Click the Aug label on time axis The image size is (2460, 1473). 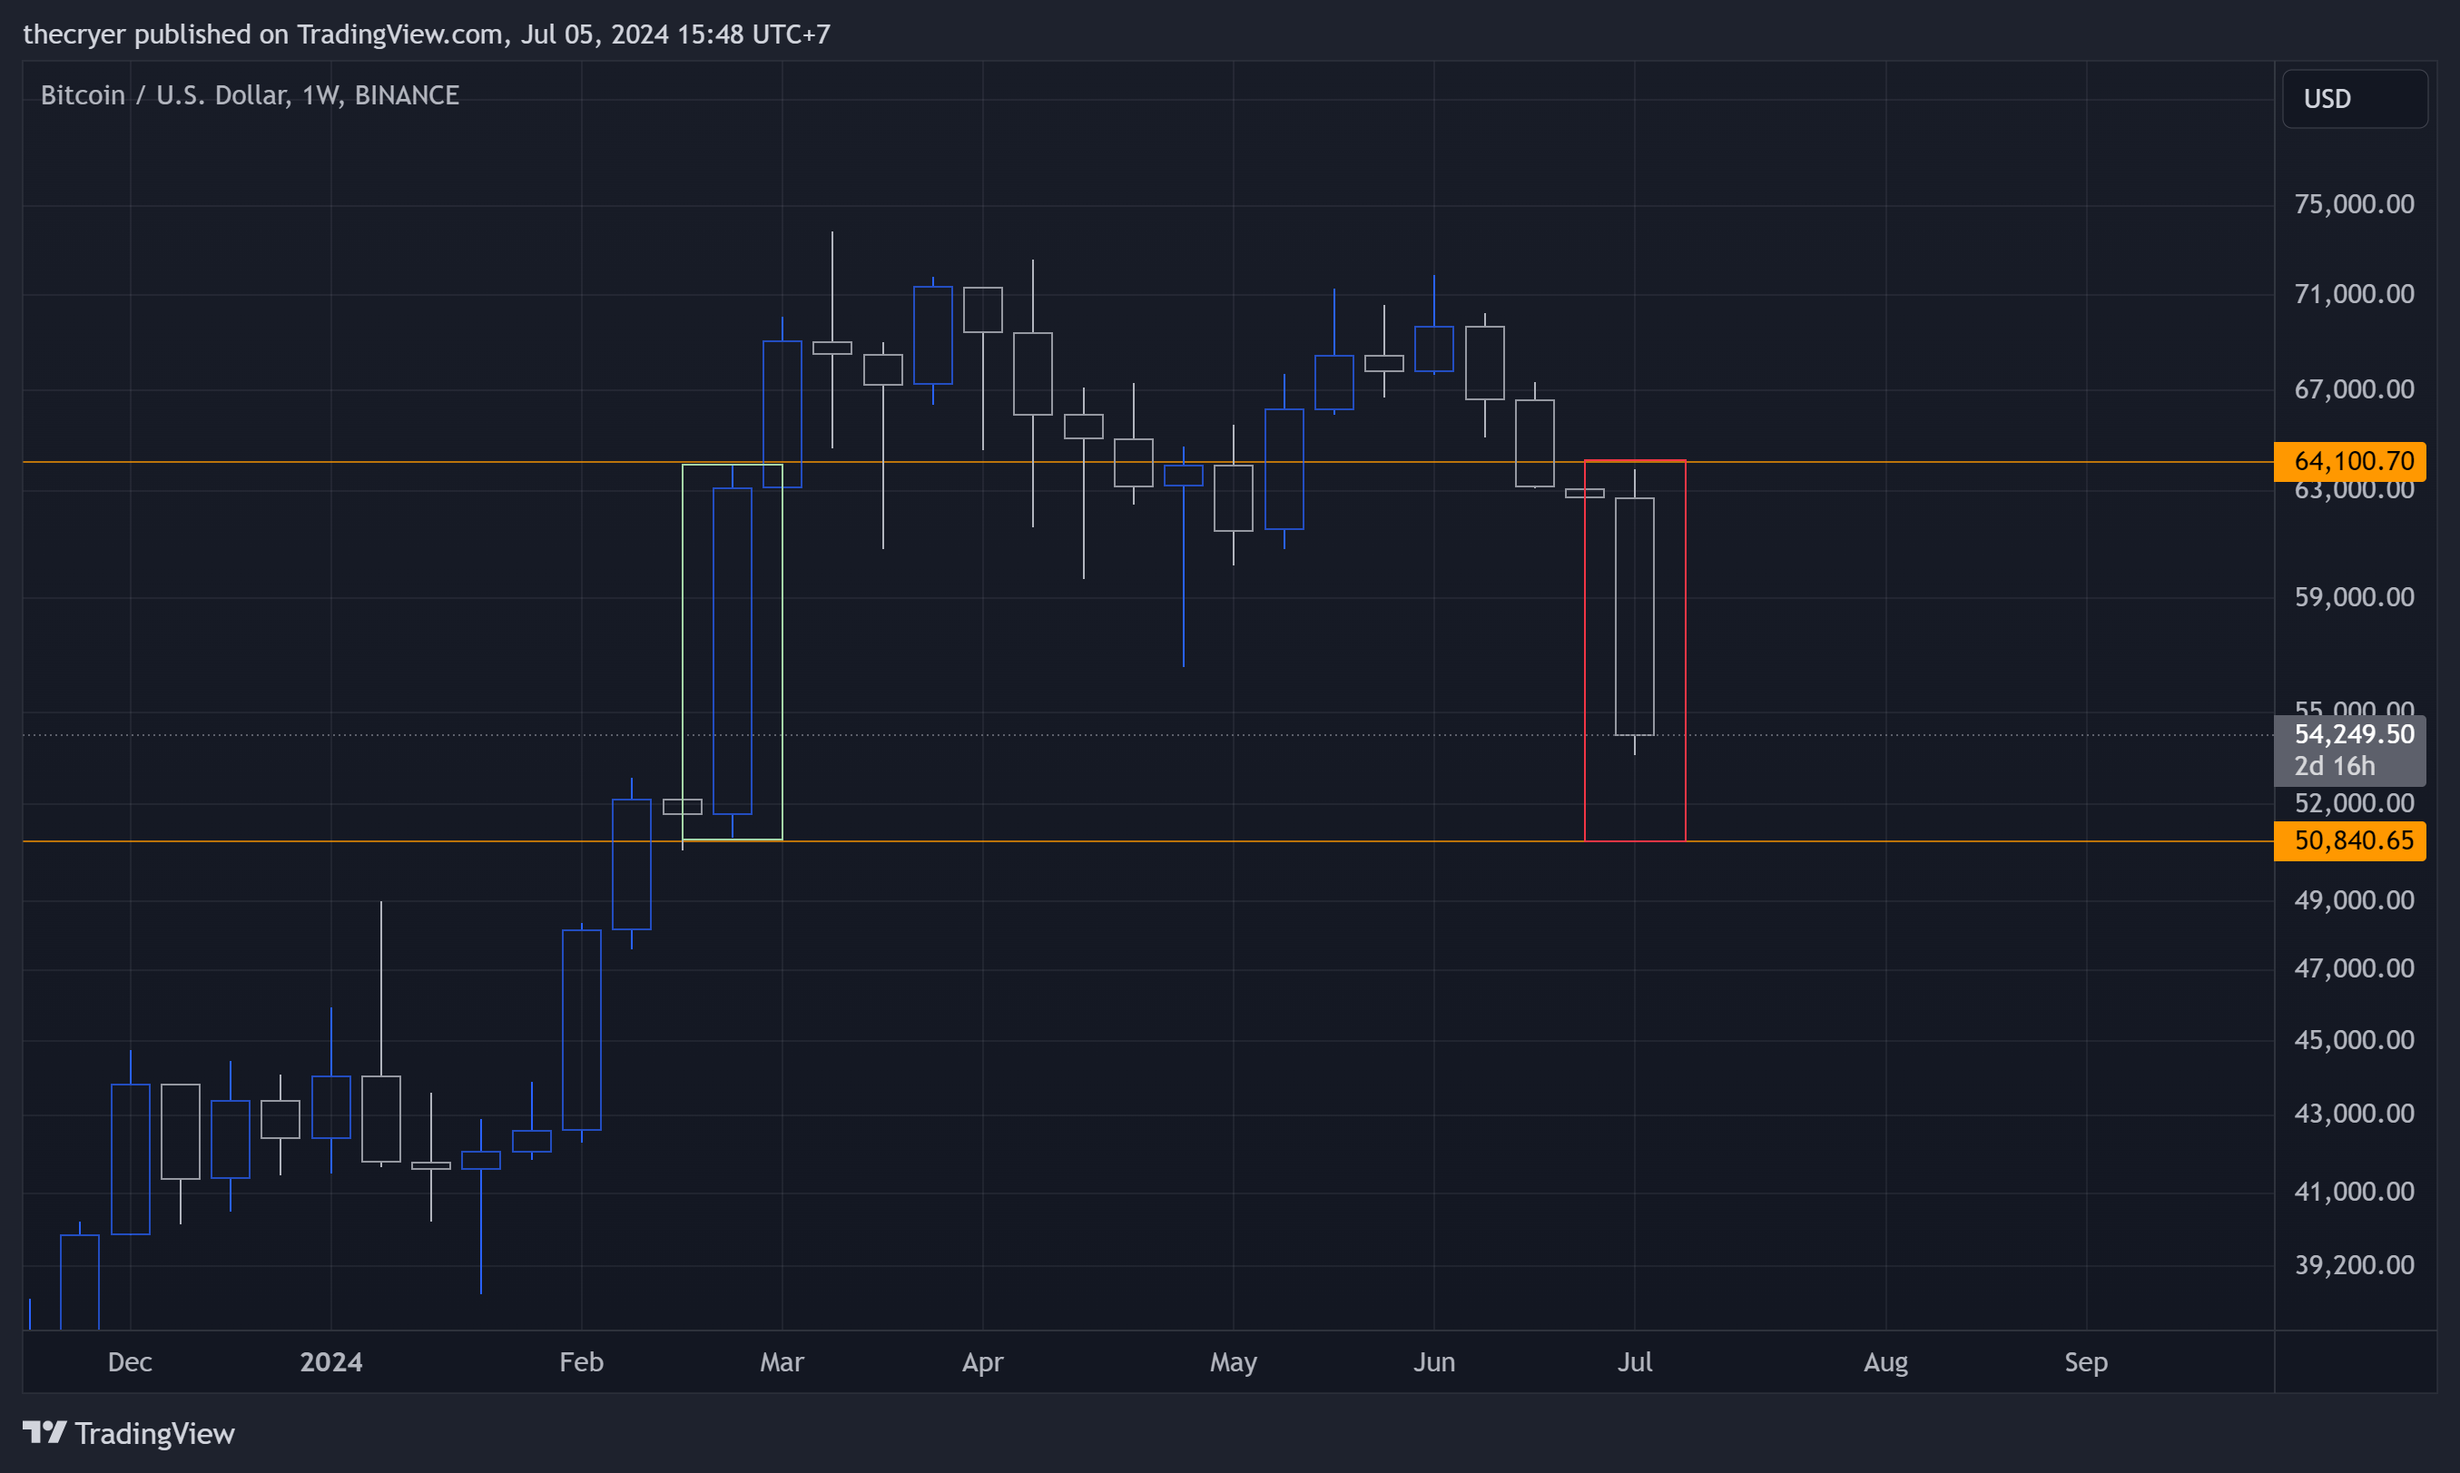(1886, 1362)
